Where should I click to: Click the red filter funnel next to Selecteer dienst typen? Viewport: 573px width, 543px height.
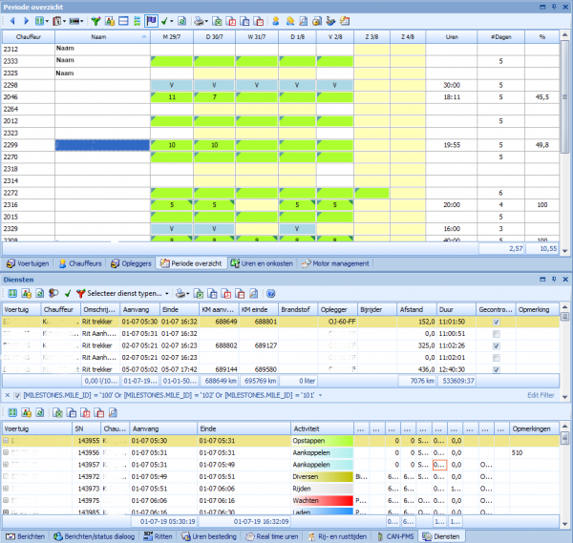[x=81, y=293]
